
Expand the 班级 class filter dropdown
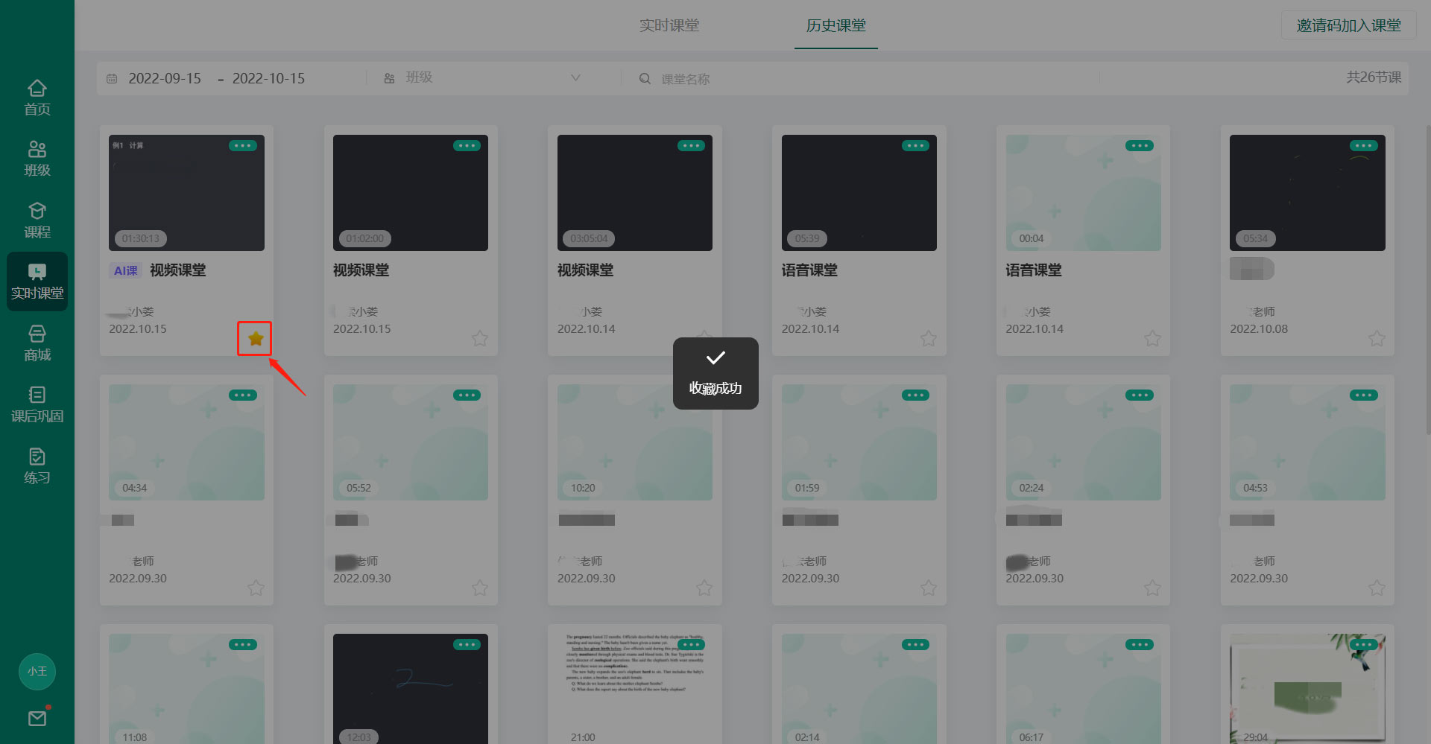tap(575, 77)
